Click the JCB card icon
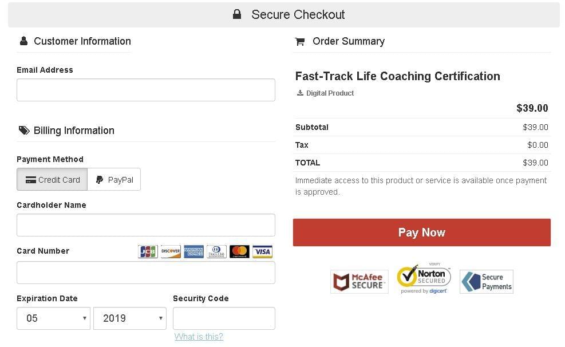Image resolution: width=565 pixels, height=347 pixels. 148,251
